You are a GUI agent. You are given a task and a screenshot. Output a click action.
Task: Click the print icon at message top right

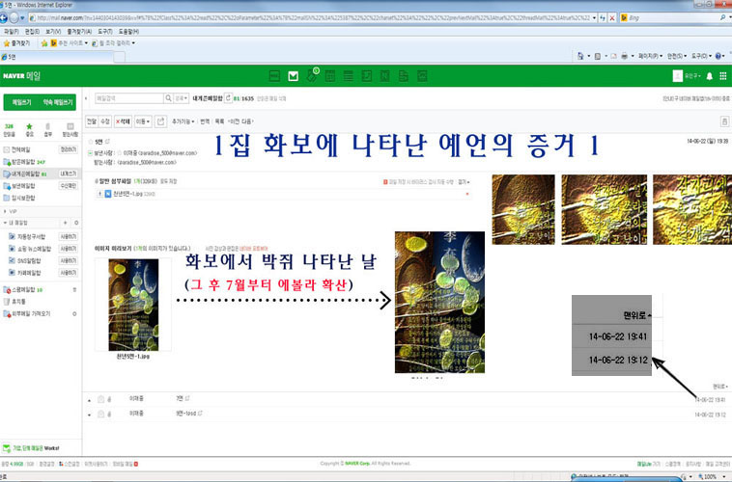click(724, 122)
